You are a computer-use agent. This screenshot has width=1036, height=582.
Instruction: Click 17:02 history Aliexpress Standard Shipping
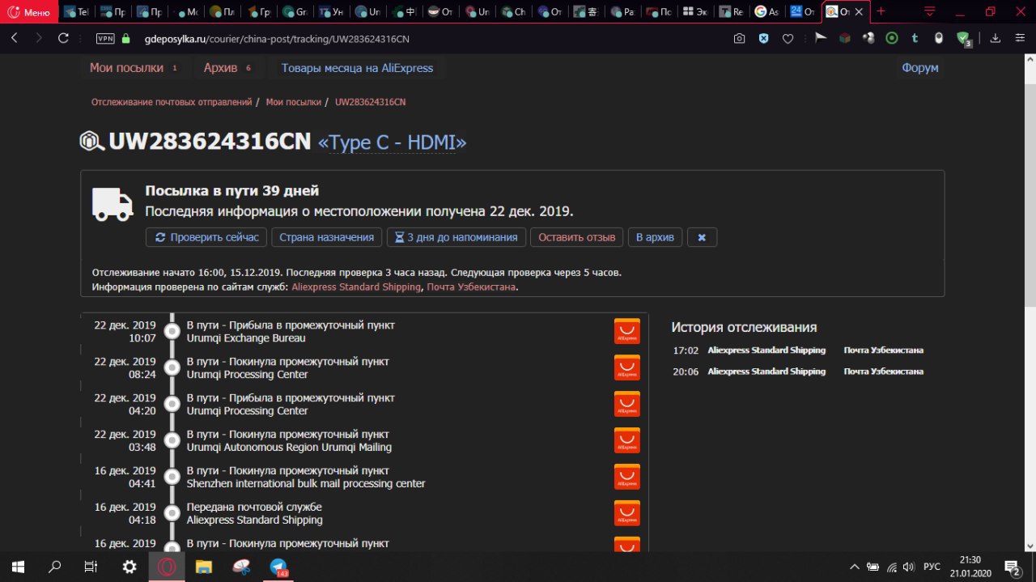tap(766, 350)
